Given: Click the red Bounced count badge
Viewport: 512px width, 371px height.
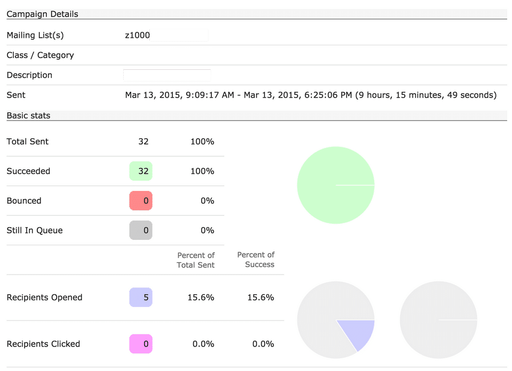Looking at the screenshot, I should [141, 201].
